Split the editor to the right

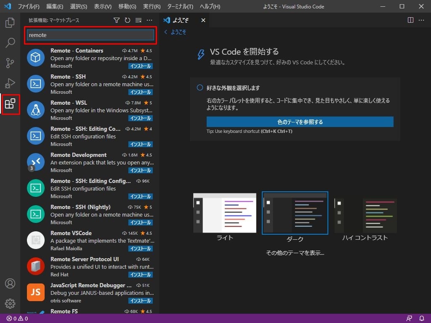tap(410, 20)
